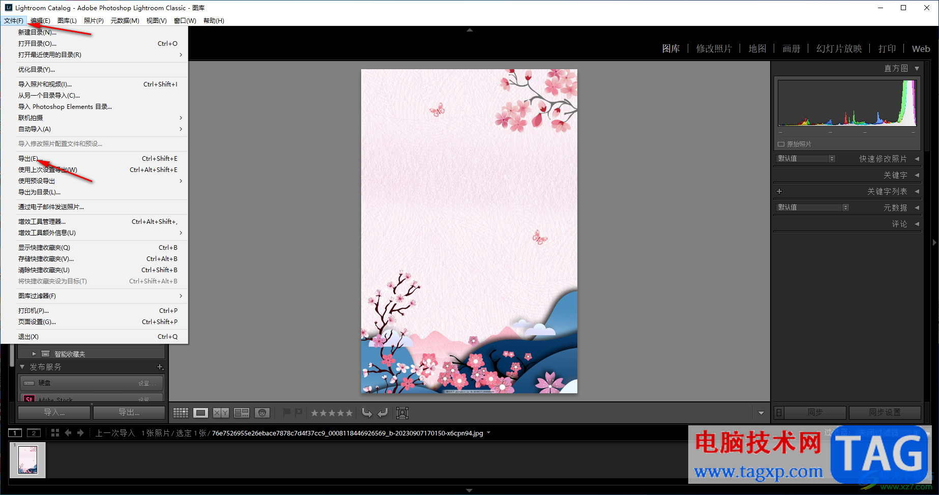This screenshot has width=939, height=495.
Task: Click the 同步设置 button
Action: coord(885,413)
